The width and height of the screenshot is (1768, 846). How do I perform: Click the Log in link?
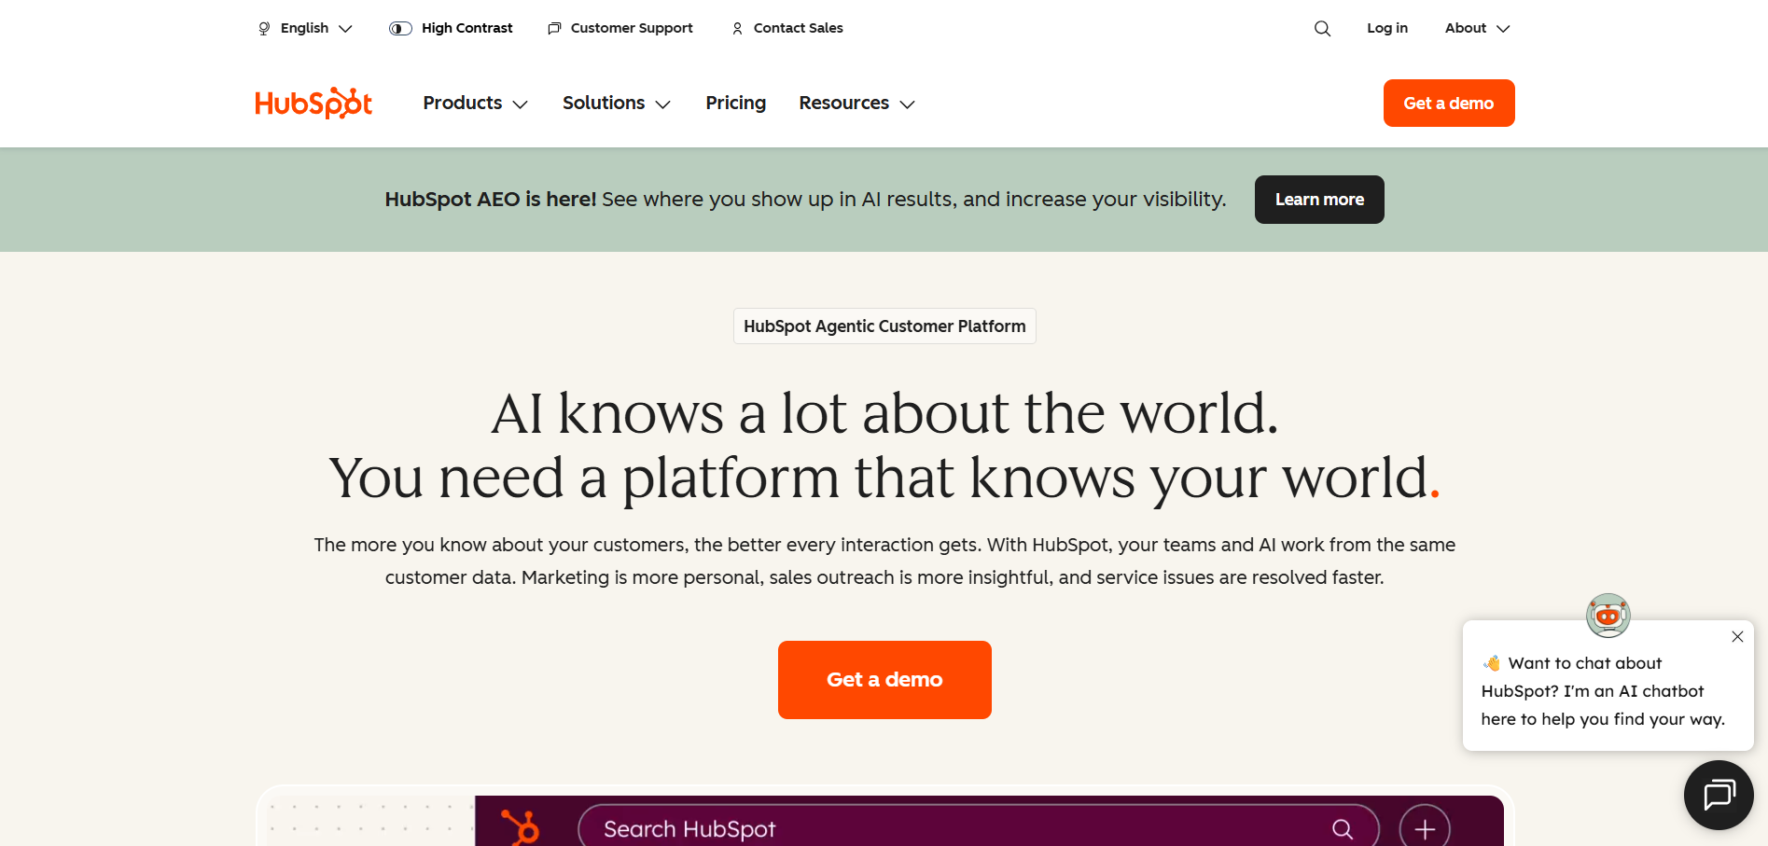[1387, 28]
